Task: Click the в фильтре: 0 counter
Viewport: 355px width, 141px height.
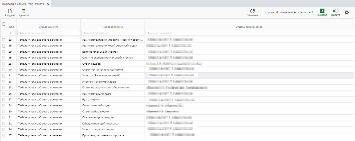Action: tap(306, 12)
